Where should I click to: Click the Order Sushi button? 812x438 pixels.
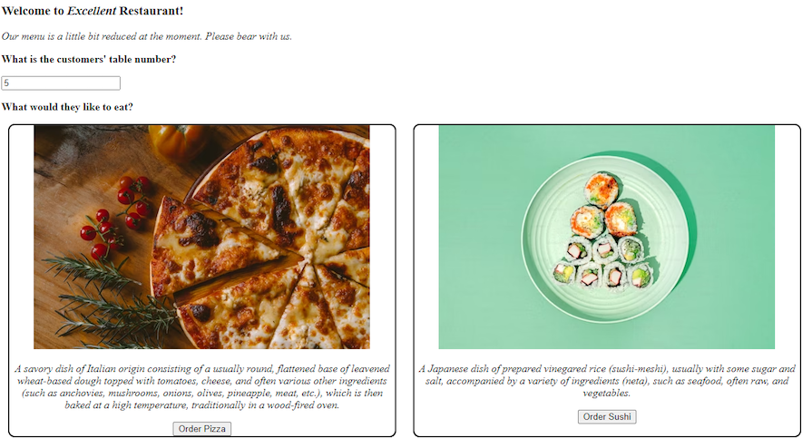coord(607,417)
